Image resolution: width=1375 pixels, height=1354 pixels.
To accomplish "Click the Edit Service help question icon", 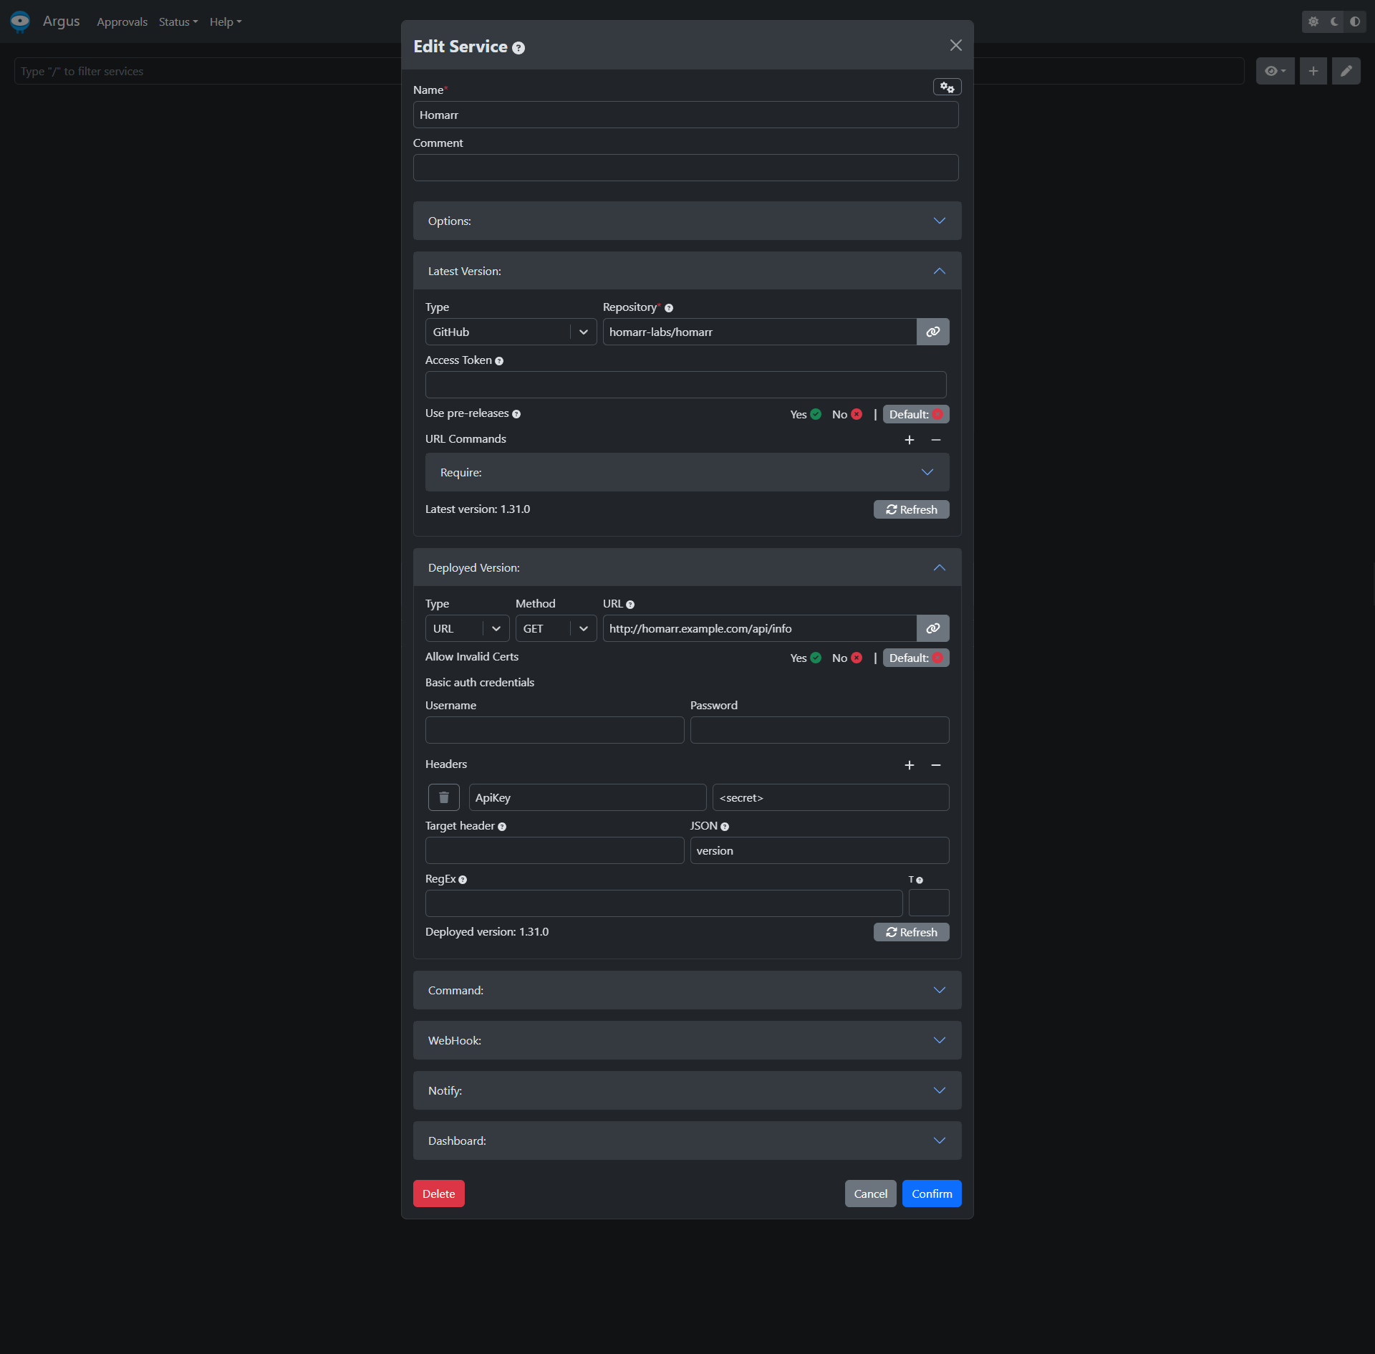I will 518,48.
